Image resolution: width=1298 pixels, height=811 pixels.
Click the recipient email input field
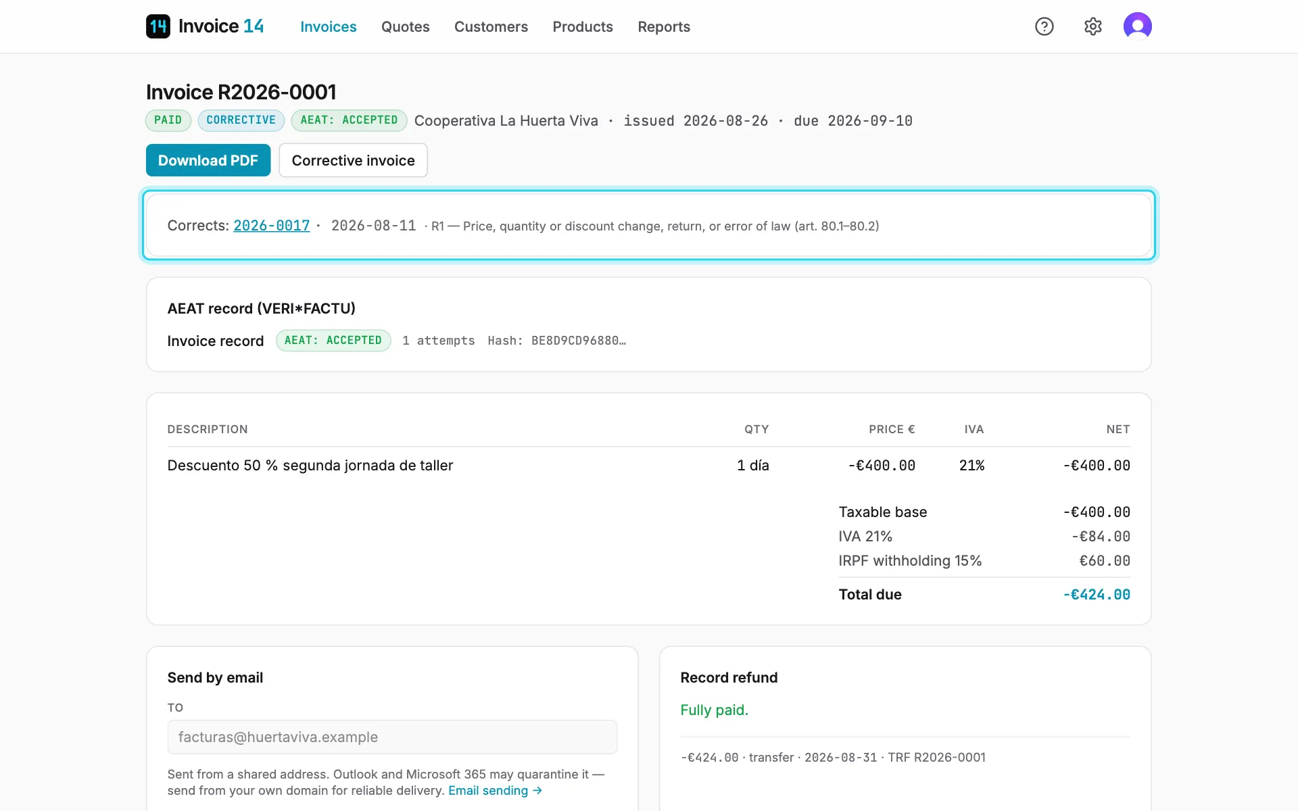pyautogui.click(x=392, y=737)
